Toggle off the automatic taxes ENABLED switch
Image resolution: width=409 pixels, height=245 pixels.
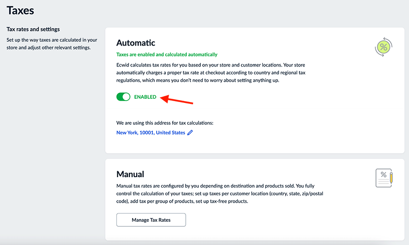click(x=123, y=97)
